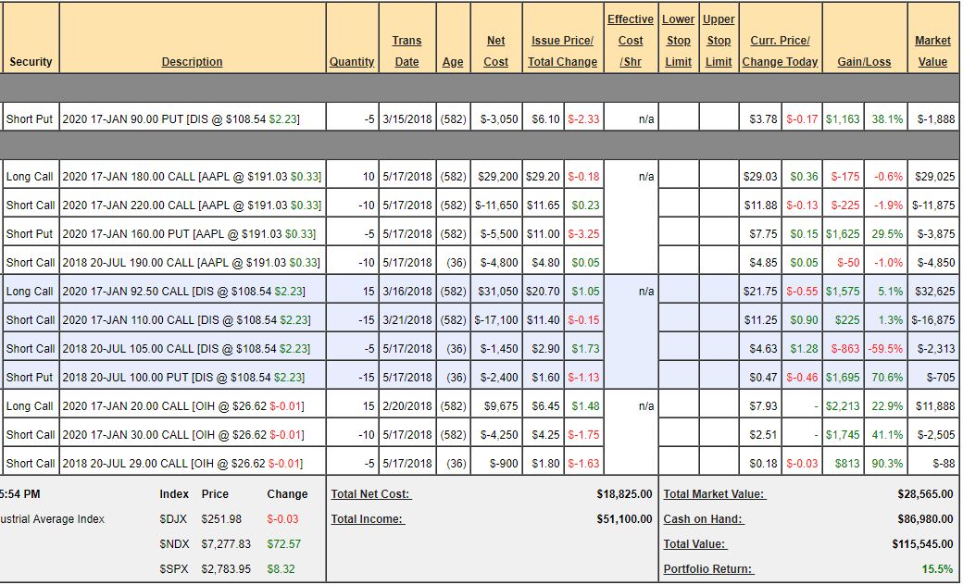Click the Age column header
The height and width of the screenshot is (585, 963).
(x=453, y=62)
